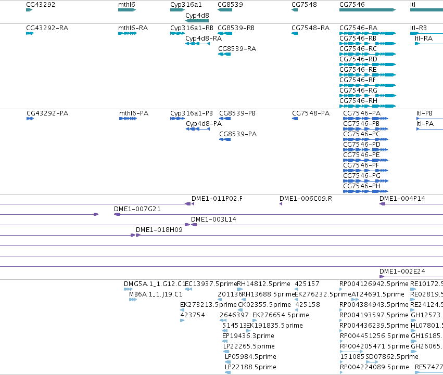Select the CG7546-RH transcript
The height and width of the screenshot is (375, 443).
pos(368,106)
